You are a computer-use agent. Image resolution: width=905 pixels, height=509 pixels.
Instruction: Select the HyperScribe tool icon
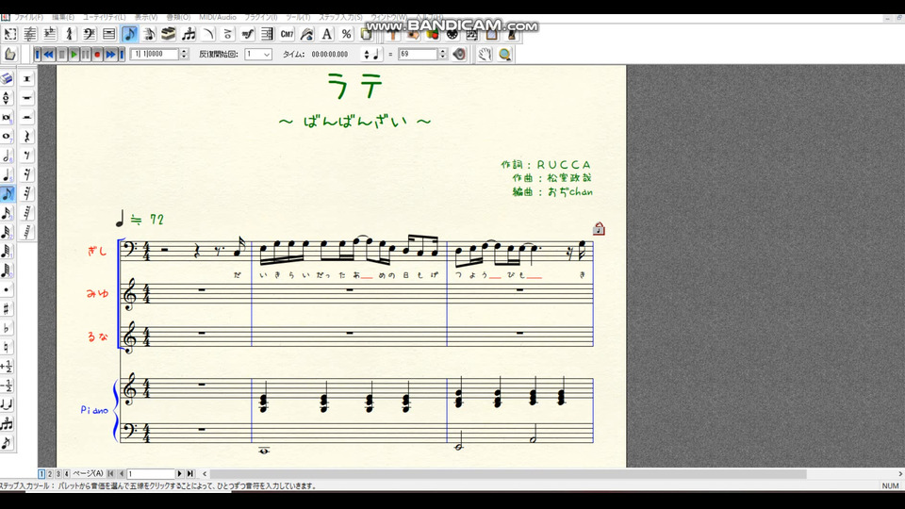(169, 35)
